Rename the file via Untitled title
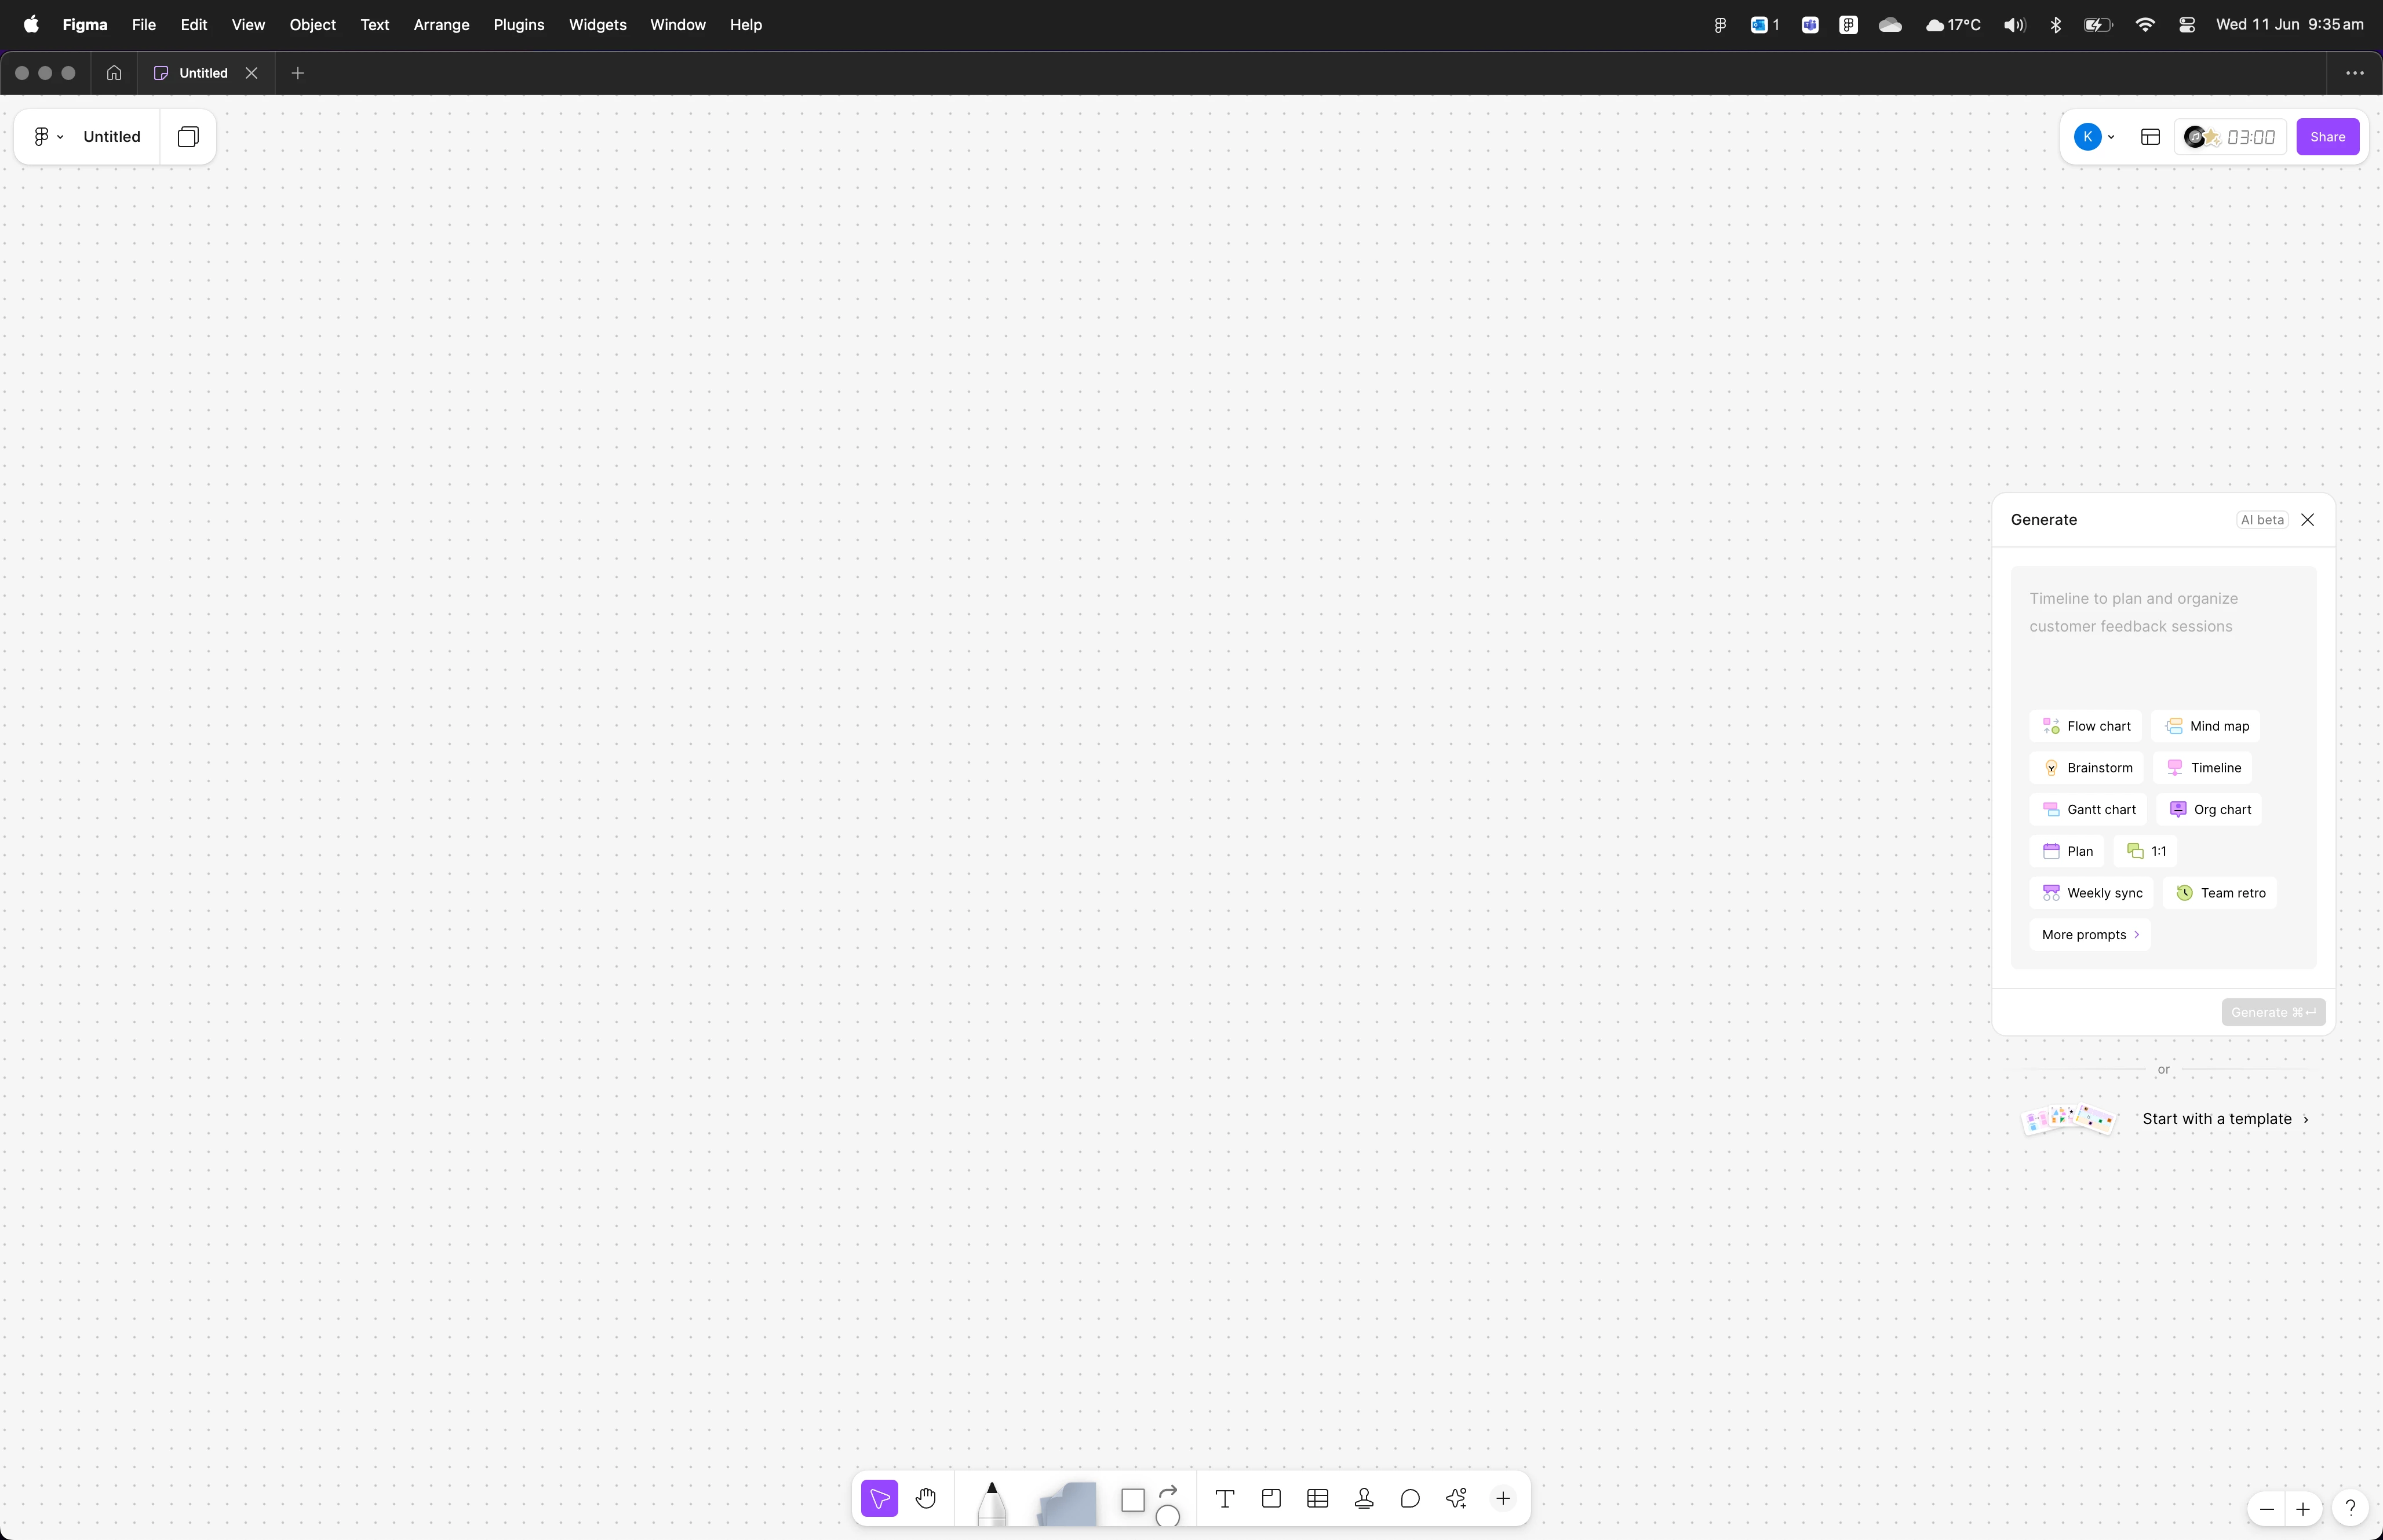This screenshot has height=1540, width=2383. (112, 137)
